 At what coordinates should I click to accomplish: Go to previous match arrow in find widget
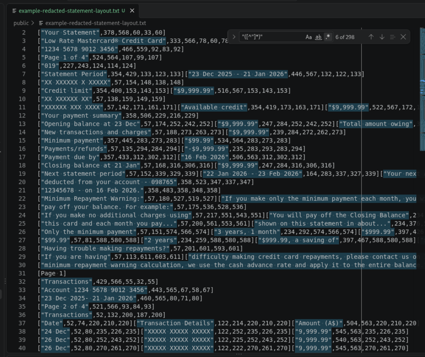click(x=371, y=37)
